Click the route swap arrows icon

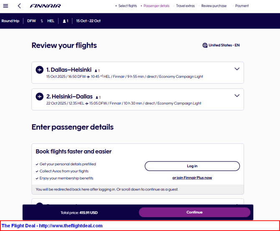click(42, 21)
